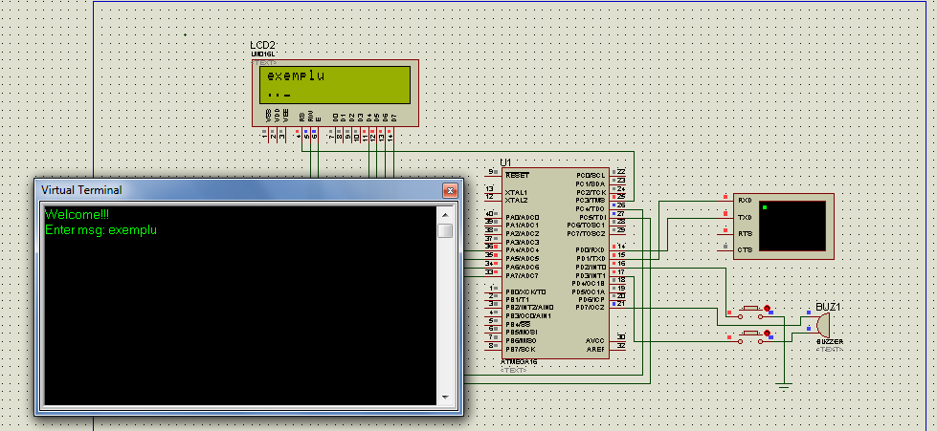Click the 'RTS' pin of the terminal component
937x431 pixels.
745,233
